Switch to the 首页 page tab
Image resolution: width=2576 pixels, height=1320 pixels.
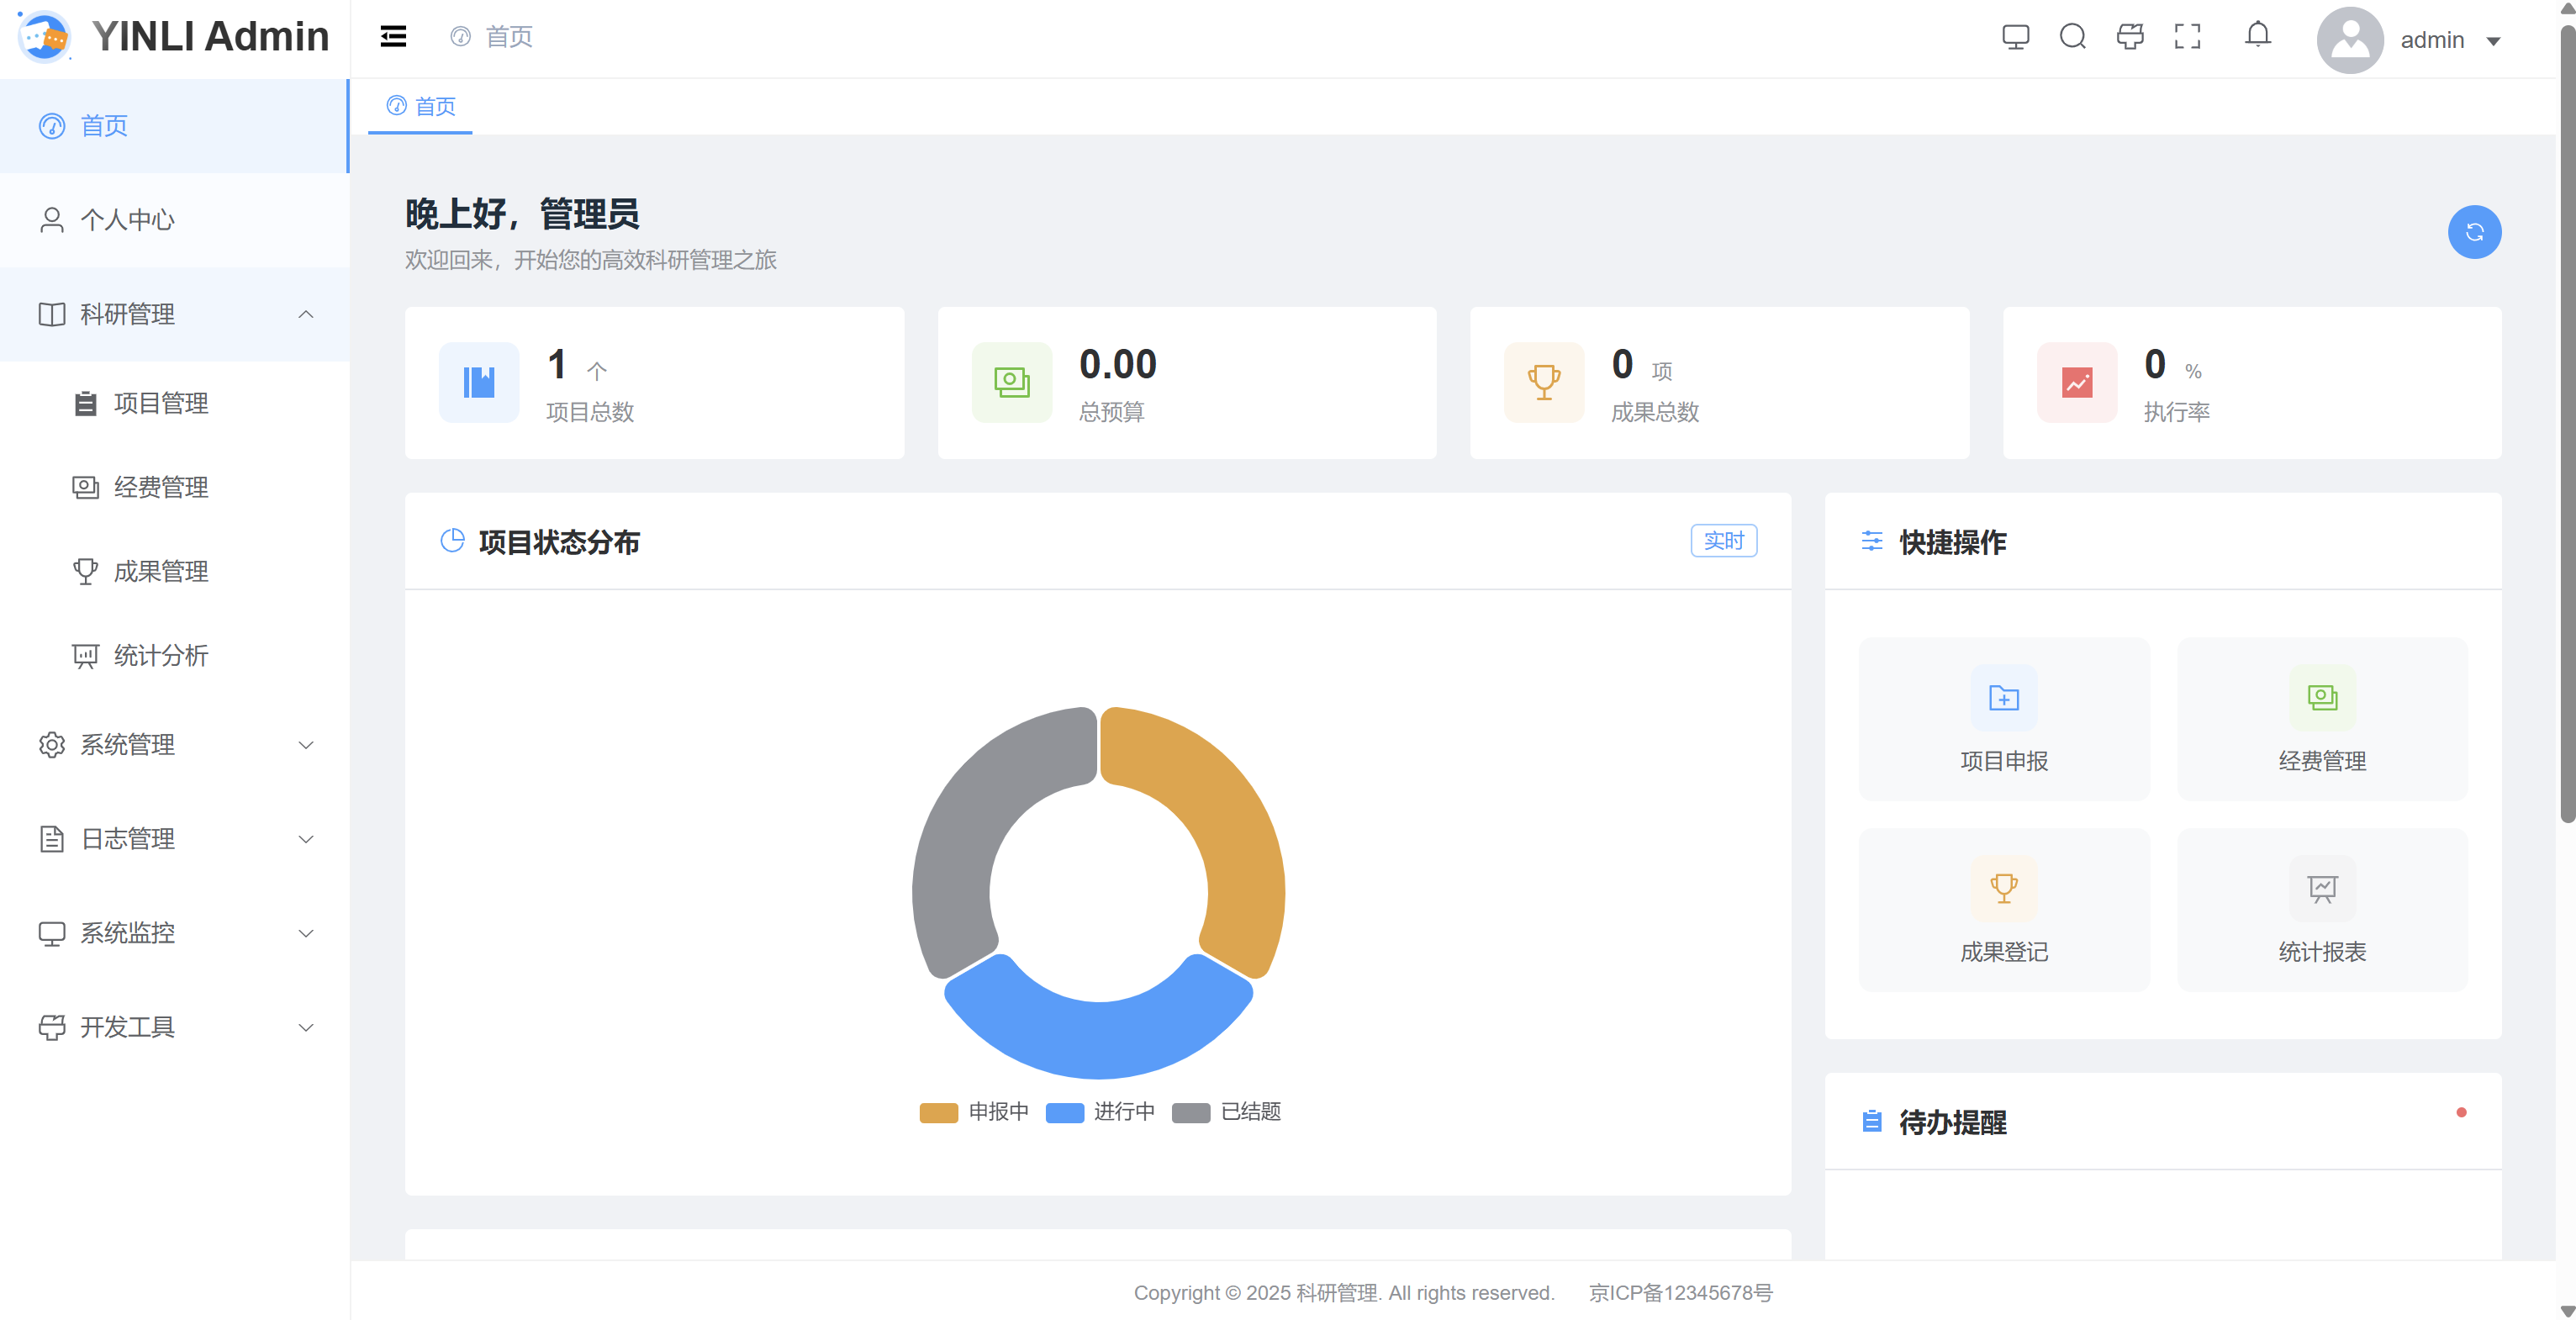pos(421,106)
